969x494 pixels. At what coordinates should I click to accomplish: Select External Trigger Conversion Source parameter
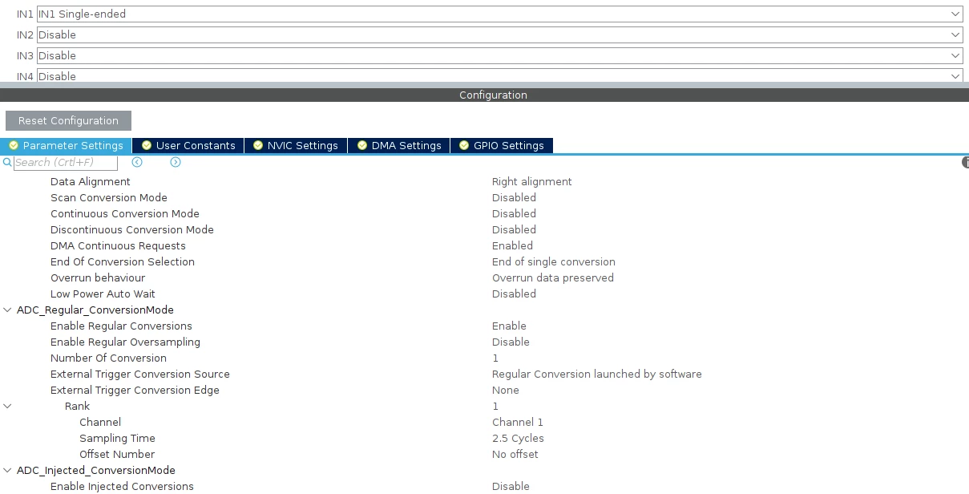[x=140, y=374]
